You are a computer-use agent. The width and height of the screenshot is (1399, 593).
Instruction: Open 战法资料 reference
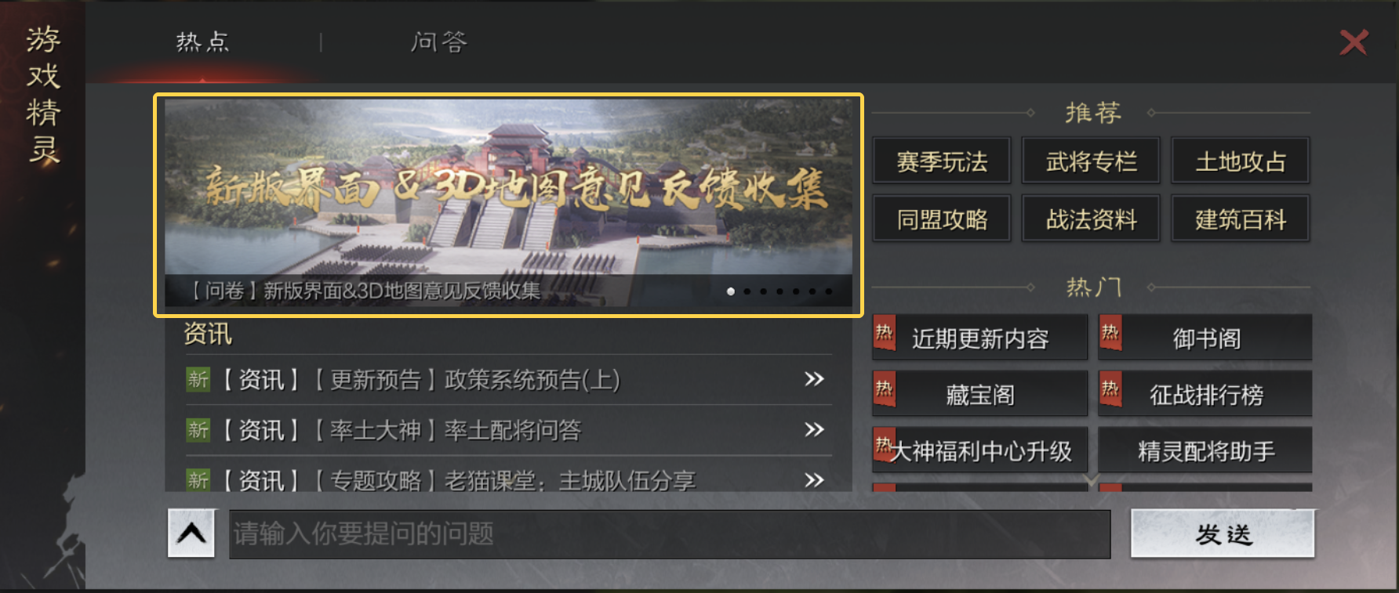pos(1091,219)
